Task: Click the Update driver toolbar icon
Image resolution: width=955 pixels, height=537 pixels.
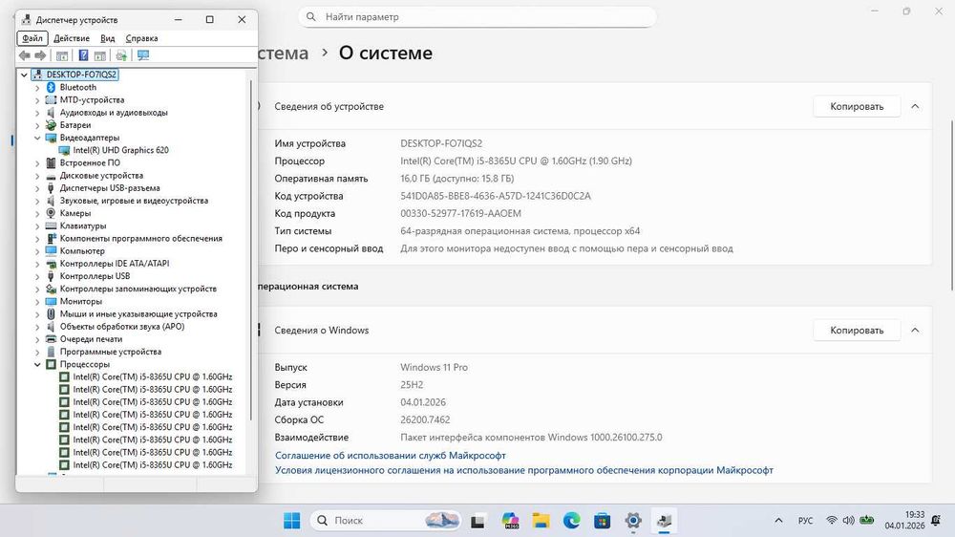Action: pos(121,55)
